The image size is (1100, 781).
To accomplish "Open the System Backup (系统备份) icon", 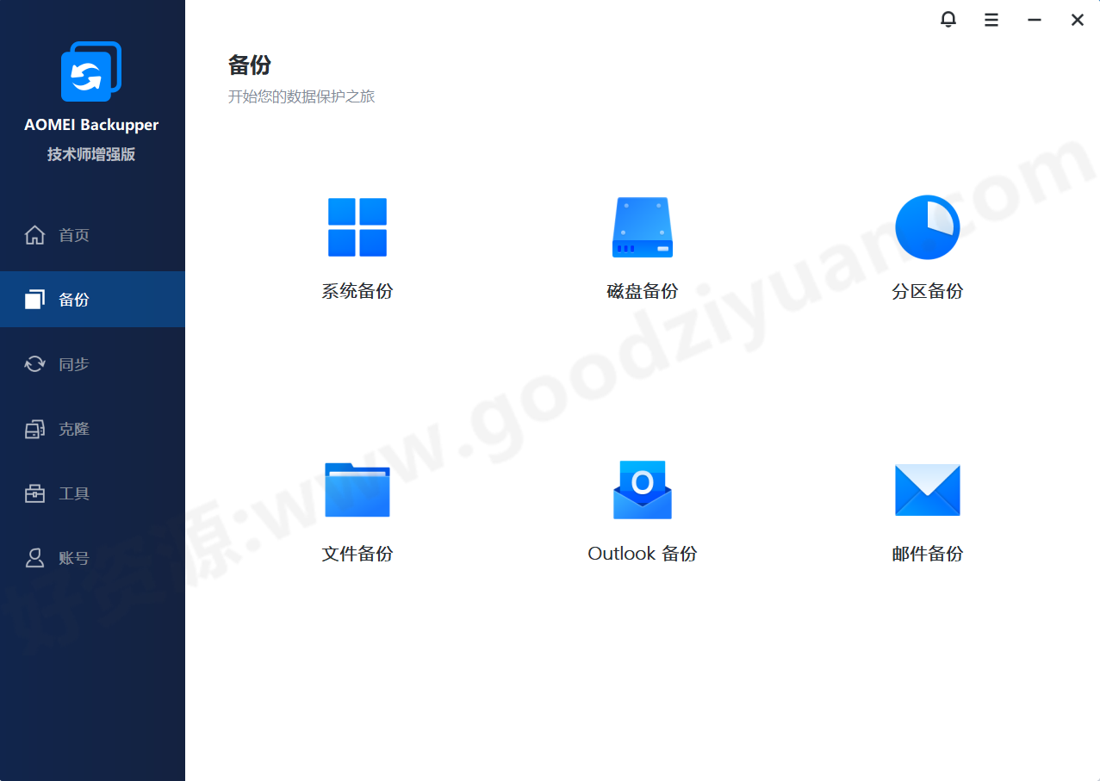I will 357,227.
